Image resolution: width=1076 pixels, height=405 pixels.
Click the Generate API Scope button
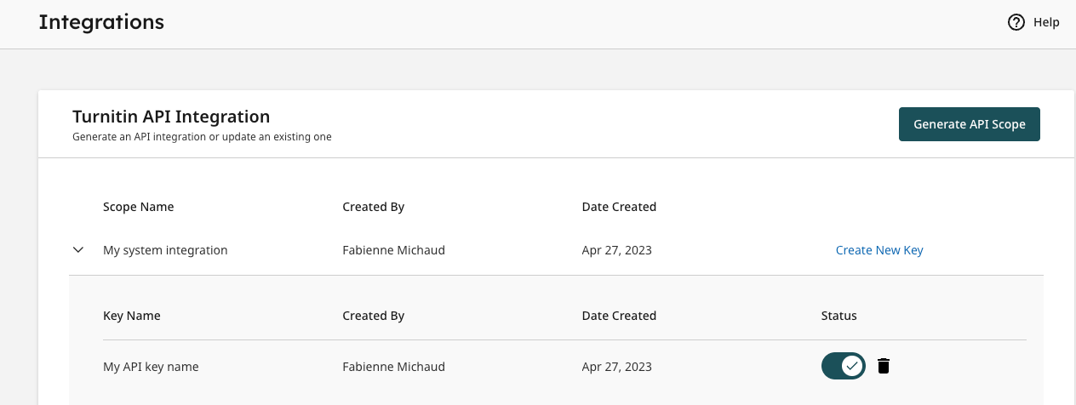[x=969, y=124]
